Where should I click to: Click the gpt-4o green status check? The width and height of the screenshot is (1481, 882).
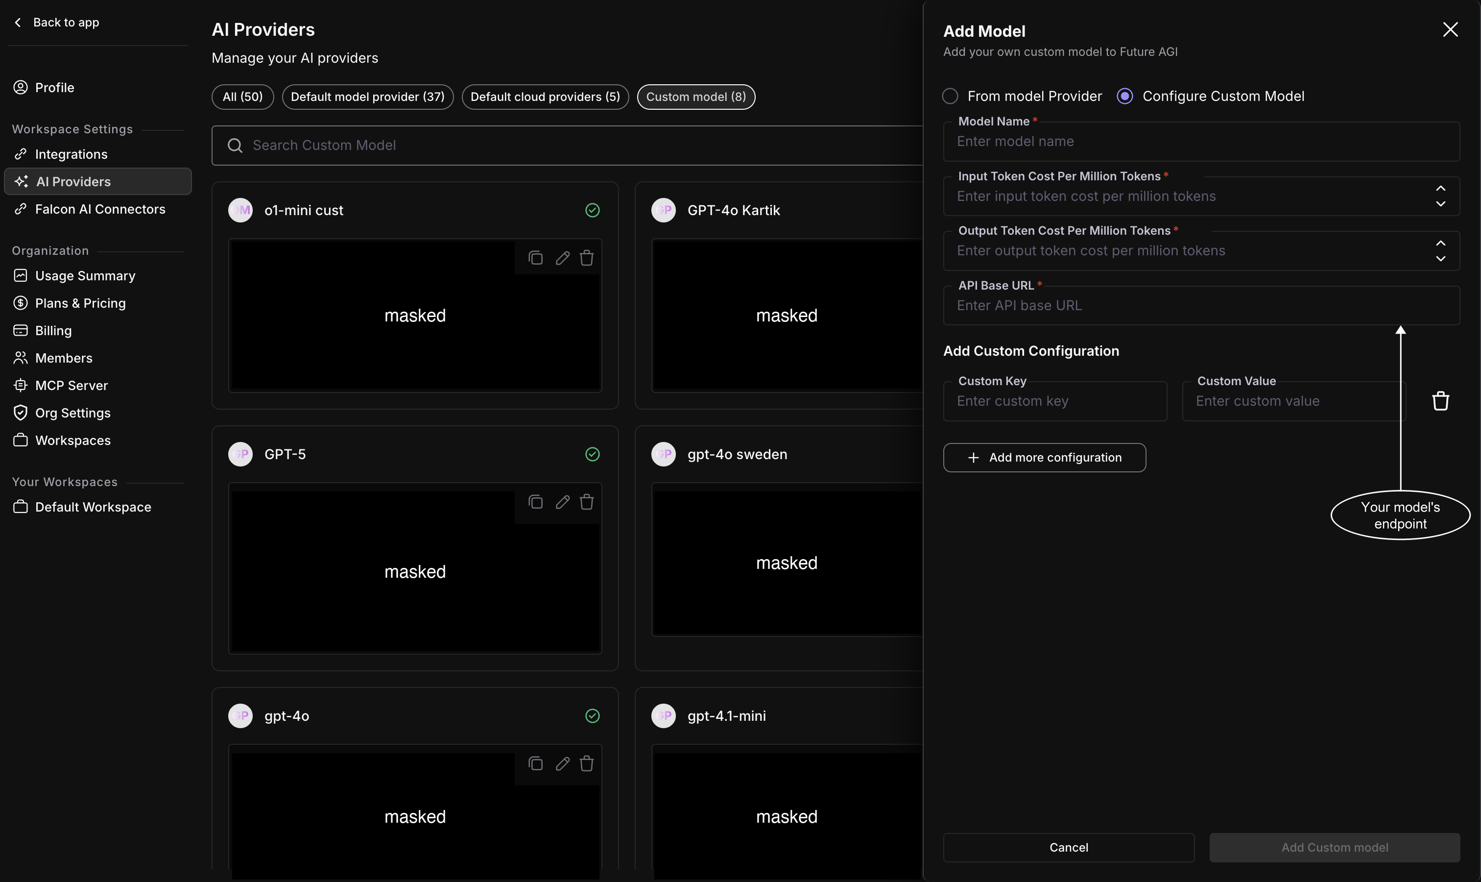coord(592,715)
